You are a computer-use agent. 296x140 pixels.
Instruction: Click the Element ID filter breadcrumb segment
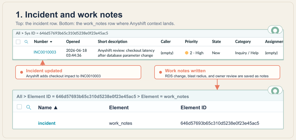coord(82,96)
